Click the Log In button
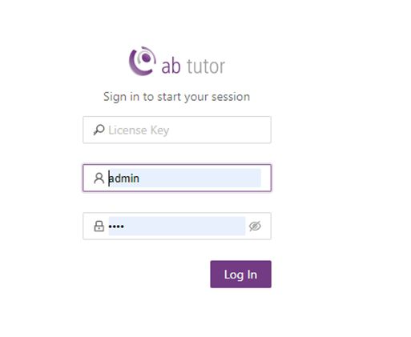The image size is (411, 337). [240, 275]
